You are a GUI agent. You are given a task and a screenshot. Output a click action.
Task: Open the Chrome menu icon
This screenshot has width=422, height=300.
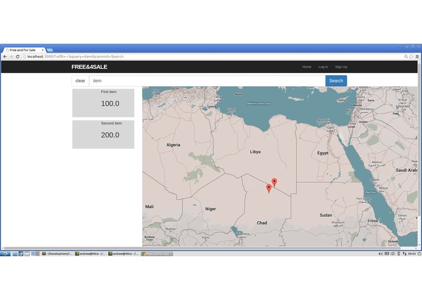point(417,56)
